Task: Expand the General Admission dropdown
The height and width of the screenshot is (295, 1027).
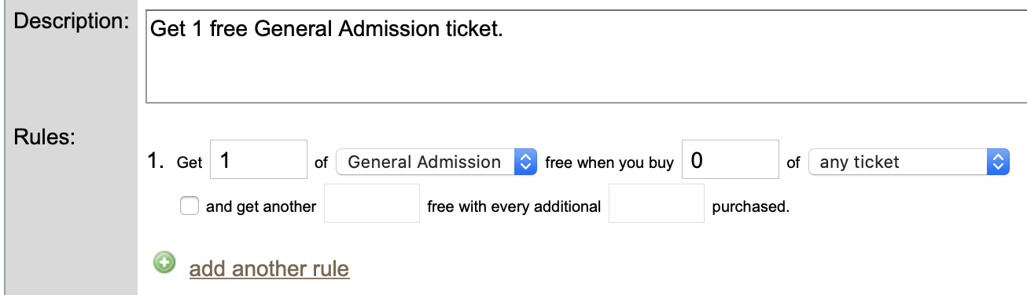Action: [x=436, y=162]
